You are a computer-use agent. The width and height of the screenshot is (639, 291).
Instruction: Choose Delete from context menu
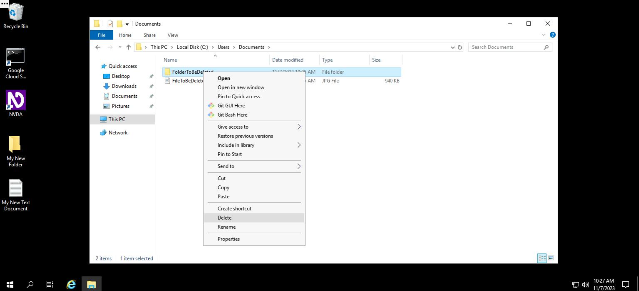(254, 218)
